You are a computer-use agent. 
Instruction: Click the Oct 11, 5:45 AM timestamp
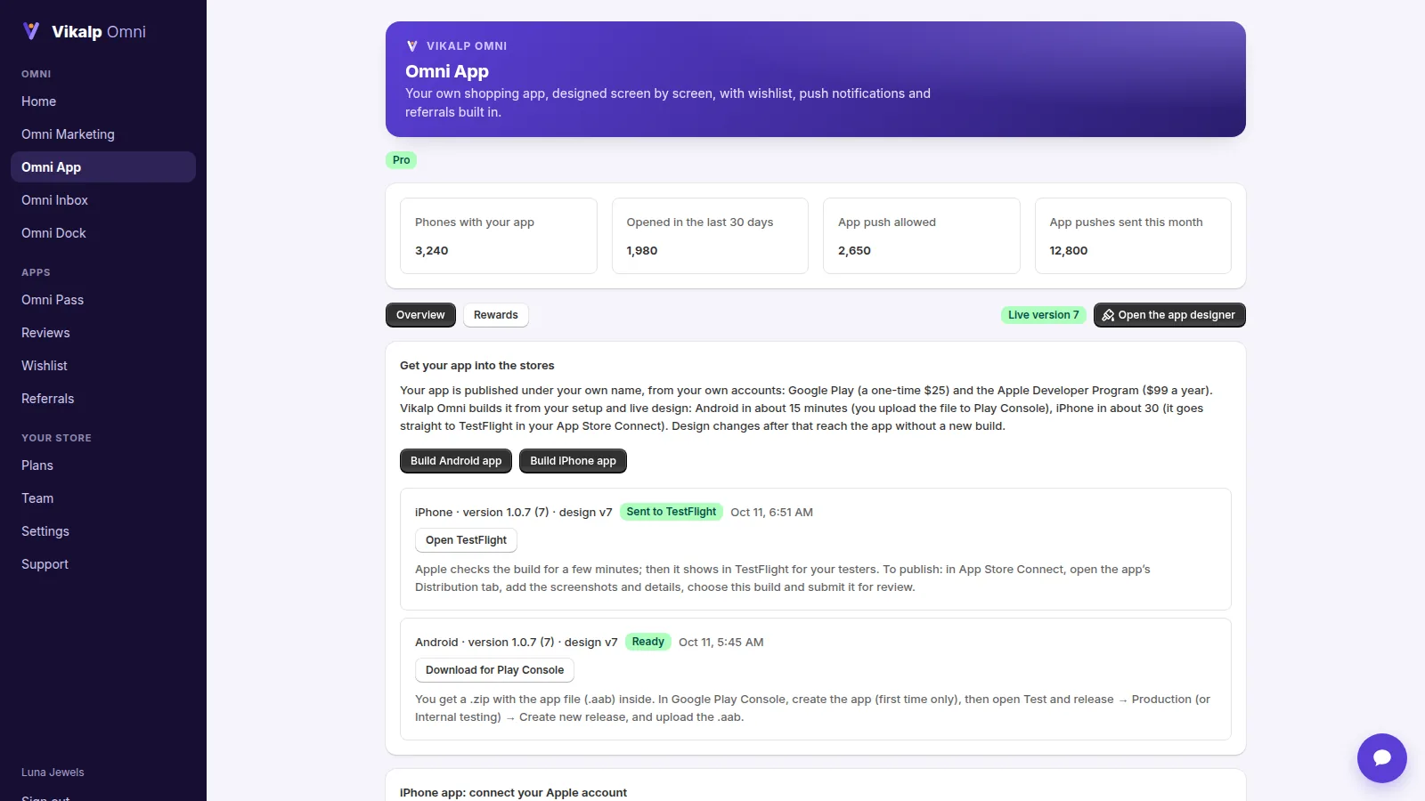click(x=721, y=643)
